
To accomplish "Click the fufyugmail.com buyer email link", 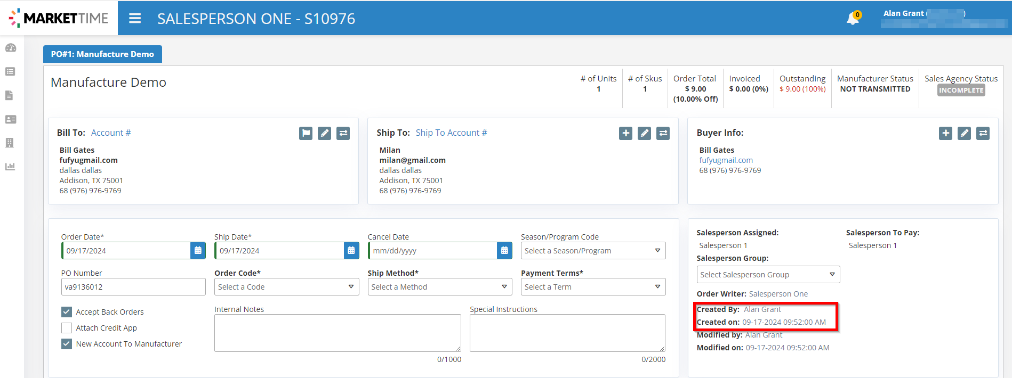I will tap(726, 160).
